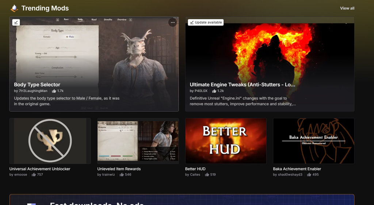This screenshot has height=205, width=374.
Task: Open the three-dot menu on Body Type Selector
Action: coord(172,22)
